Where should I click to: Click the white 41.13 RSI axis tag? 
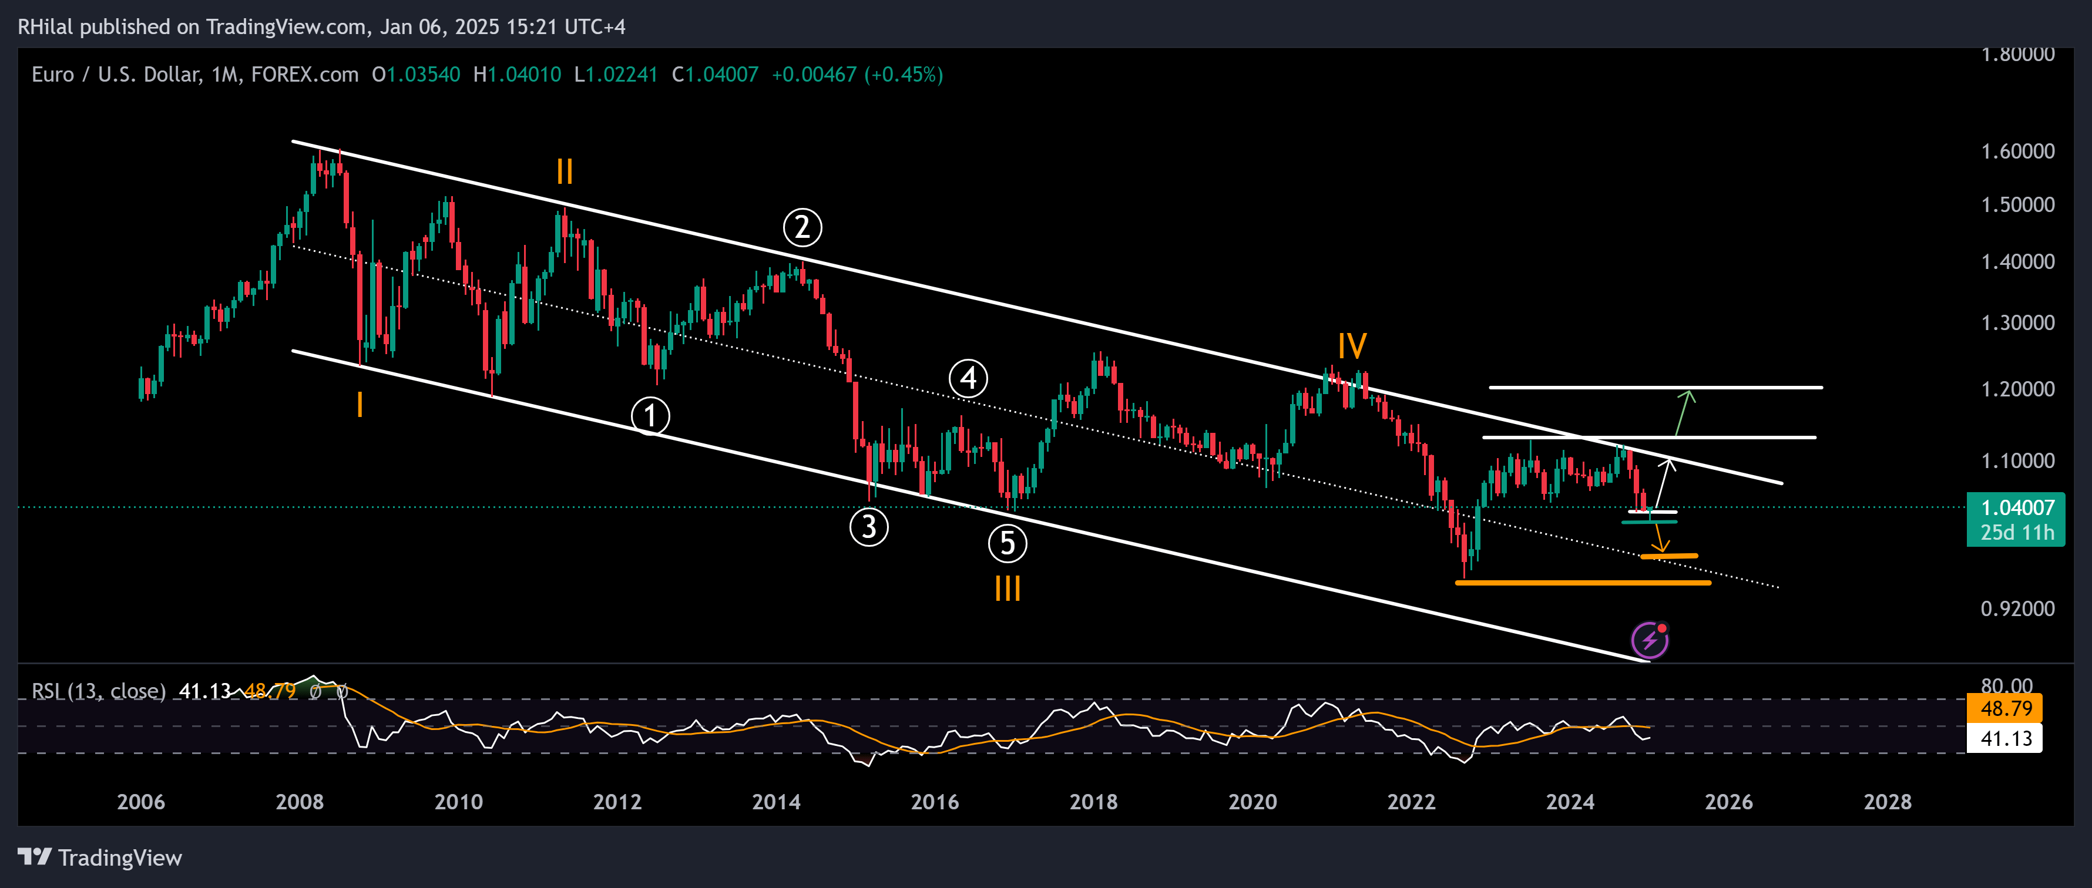(x=2006, y=739)
